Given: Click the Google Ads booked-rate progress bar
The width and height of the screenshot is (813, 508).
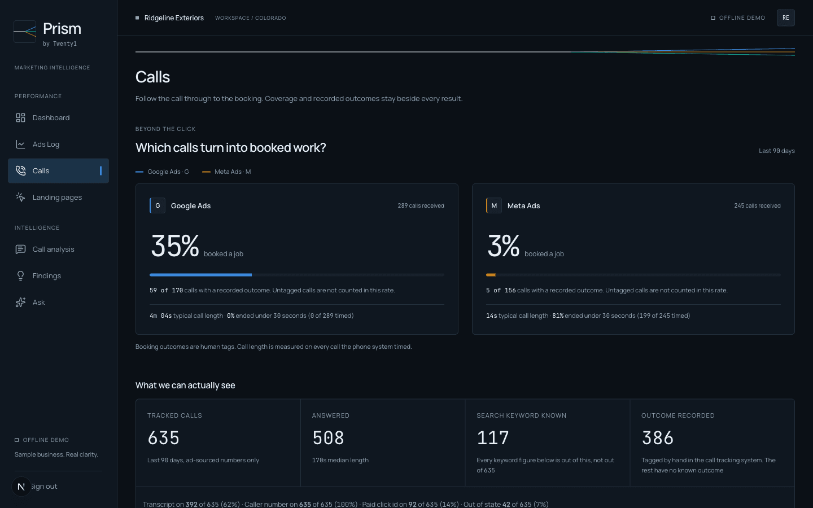Looking at the screenshot, I should coord(297,275).
